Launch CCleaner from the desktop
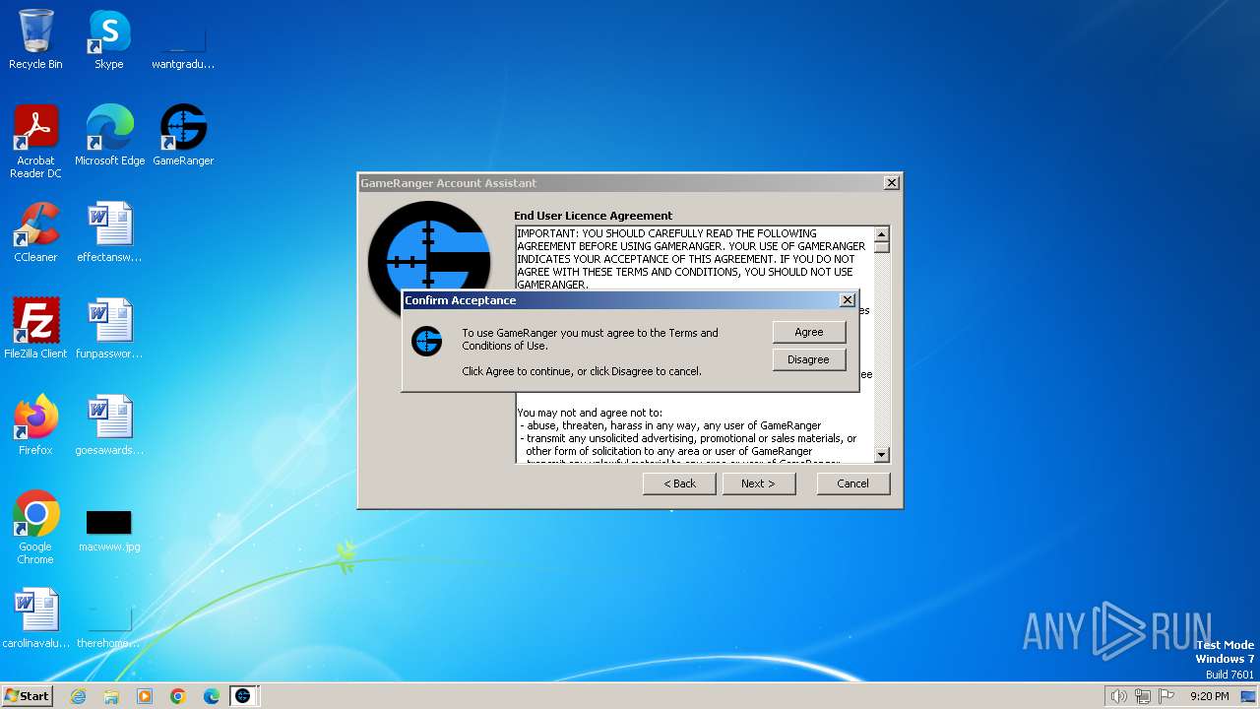This screenshot has width=1260, height=709. pos(35,231)
